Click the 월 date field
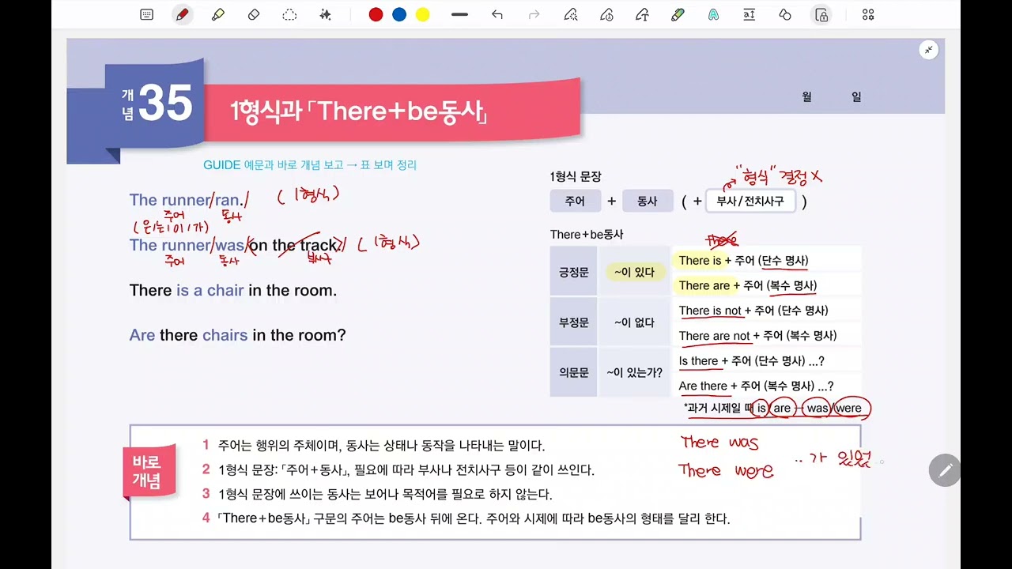The width and height of the screenshot is (1012, 569). (x=806, y=96)
